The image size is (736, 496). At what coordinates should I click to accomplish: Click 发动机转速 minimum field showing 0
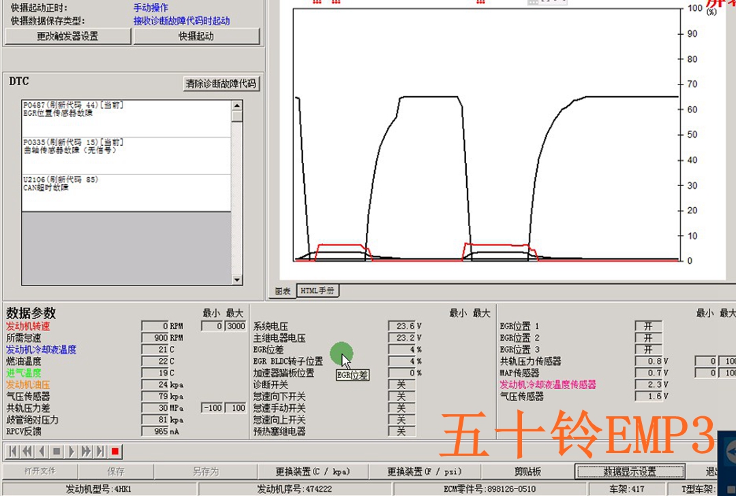click(x=212, y=326)
